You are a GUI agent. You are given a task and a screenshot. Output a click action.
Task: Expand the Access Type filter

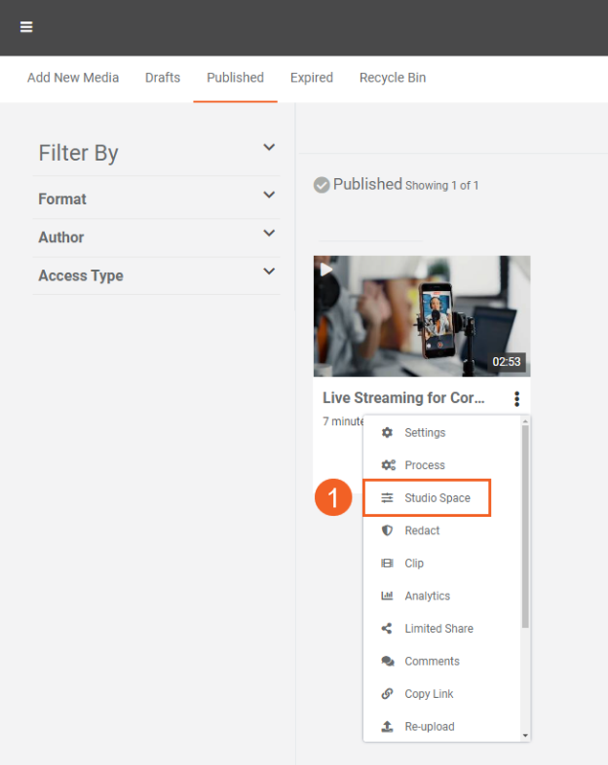click(269, 272)
